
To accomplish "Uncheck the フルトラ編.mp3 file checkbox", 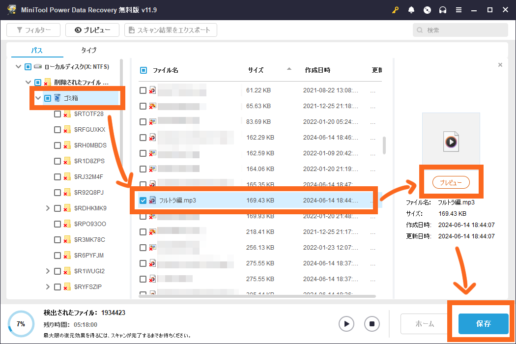I will pyautogui.click(x=143, y=201).
